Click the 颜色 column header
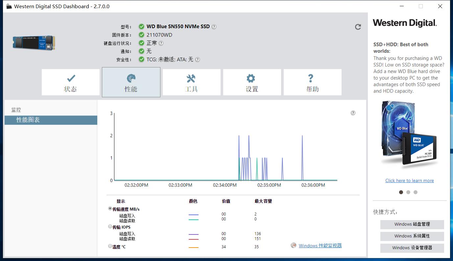Image resolution: width=453 pixels, height=261 pixels. tap(193, 201)
